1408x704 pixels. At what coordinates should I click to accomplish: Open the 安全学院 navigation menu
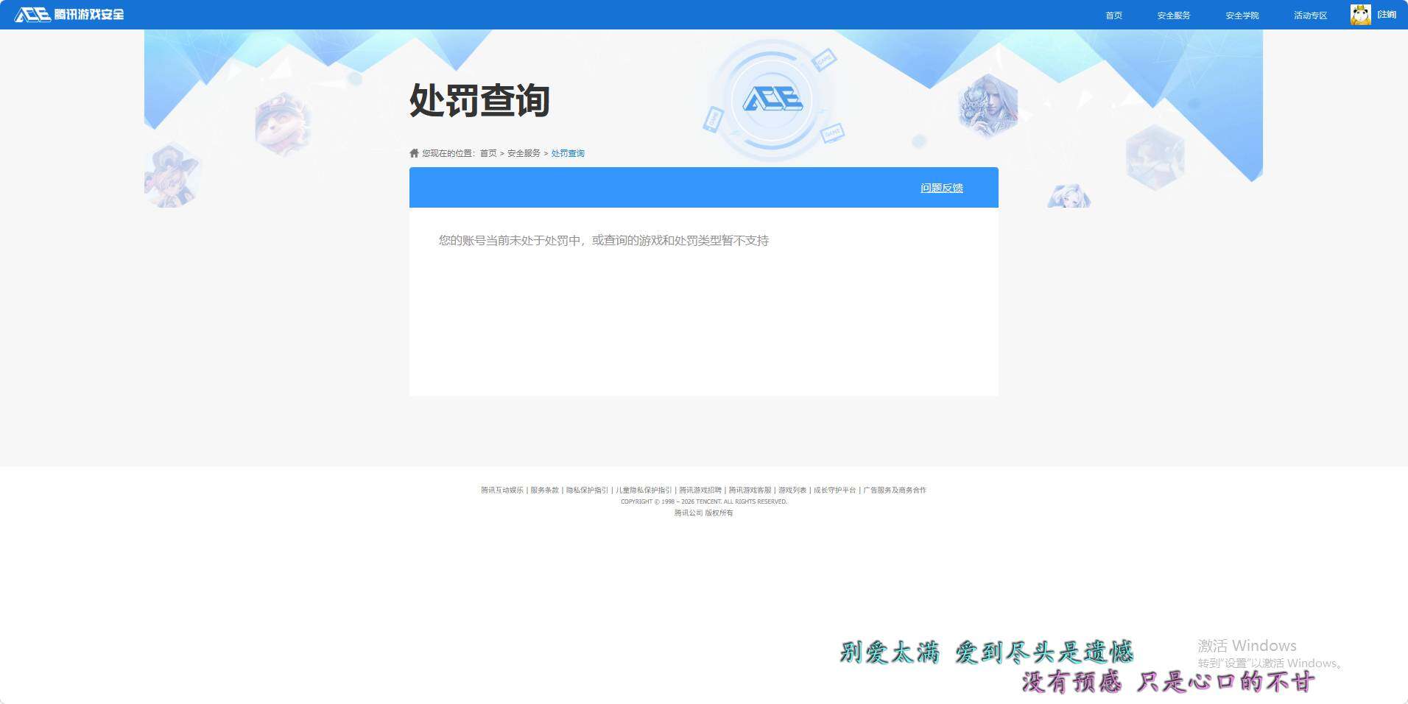[x=1242, y=15]
